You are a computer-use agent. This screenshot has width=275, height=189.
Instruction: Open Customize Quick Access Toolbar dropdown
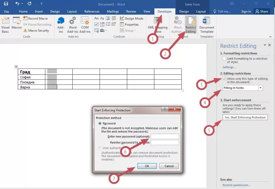(41, 4)
